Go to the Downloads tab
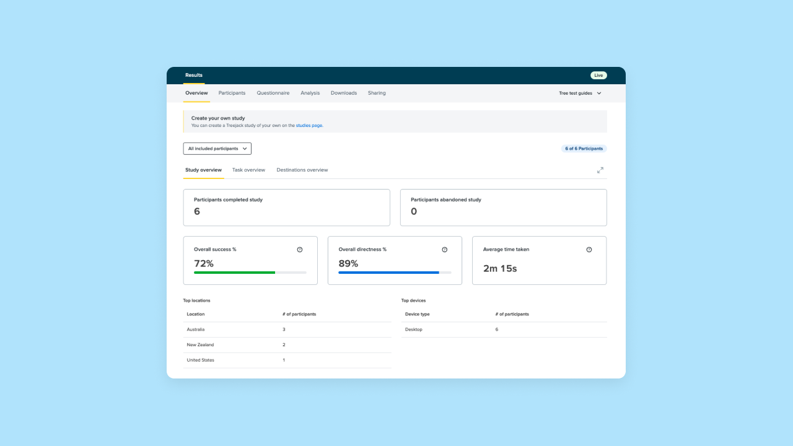The image size is (793, 446). pos(344,93)
